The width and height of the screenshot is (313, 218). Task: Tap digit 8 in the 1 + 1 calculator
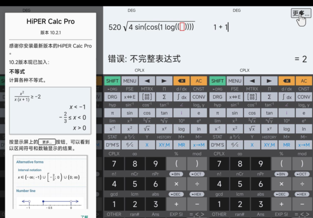point(240,163)
